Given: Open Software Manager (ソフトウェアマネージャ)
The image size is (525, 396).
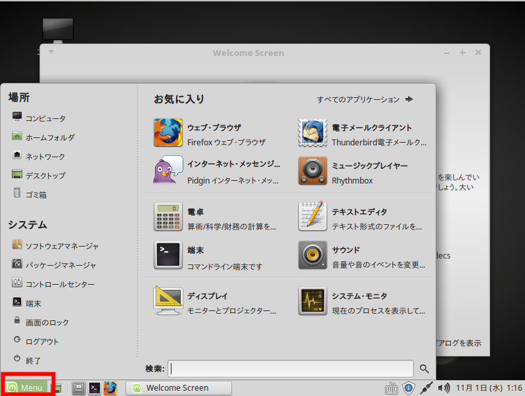Looking at the screenshot, I should coord(61,246).
